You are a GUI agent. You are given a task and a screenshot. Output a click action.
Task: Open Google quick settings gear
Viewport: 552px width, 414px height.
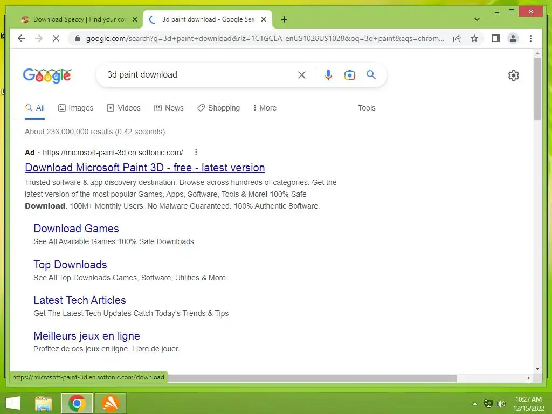click(514, 75)
